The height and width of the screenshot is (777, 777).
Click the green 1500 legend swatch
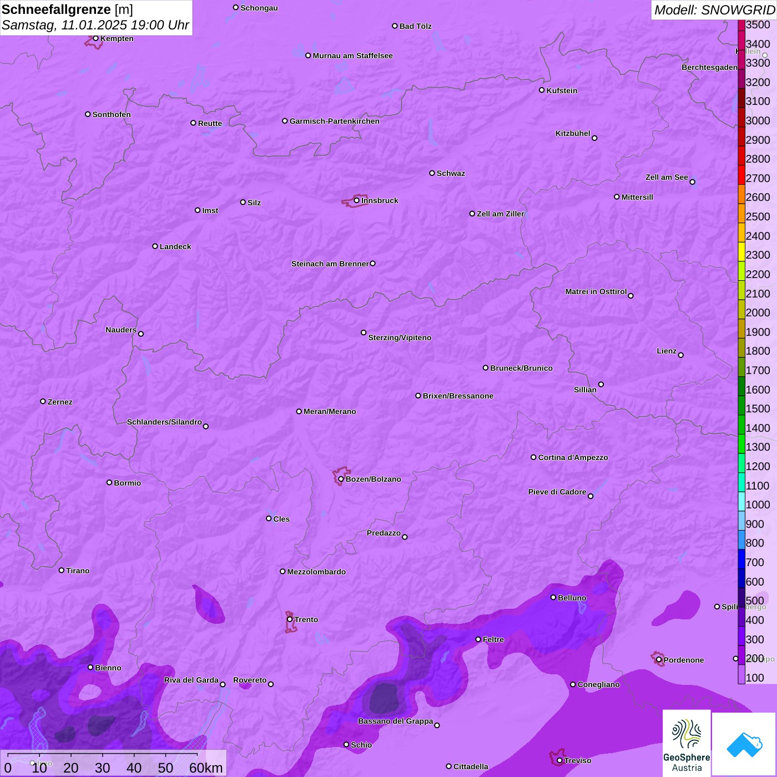pyautogui.click(x=741, y=406)
